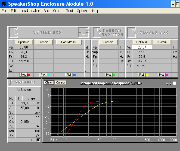The image size is (180, 151).
Task: Click closed box Custom button
Action: [x=162, y=42]
